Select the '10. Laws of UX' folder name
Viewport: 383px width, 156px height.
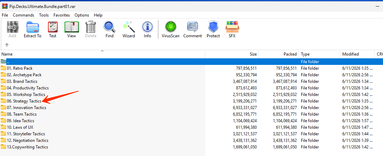pyautogui.click(x=20, y=127)
